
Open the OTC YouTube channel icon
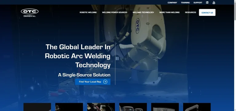pos(214,2)
